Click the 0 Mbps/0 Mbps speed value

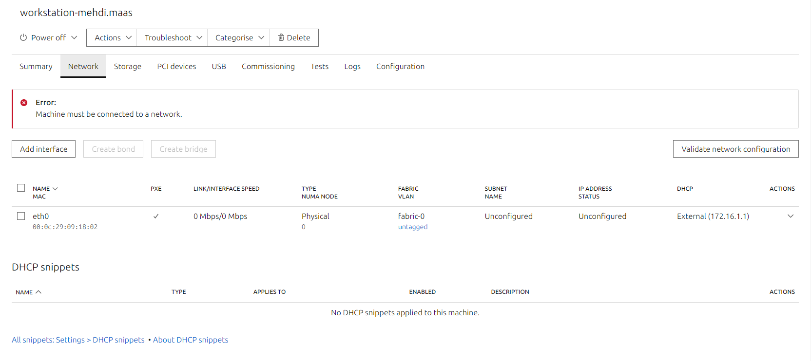coord(220,216)
